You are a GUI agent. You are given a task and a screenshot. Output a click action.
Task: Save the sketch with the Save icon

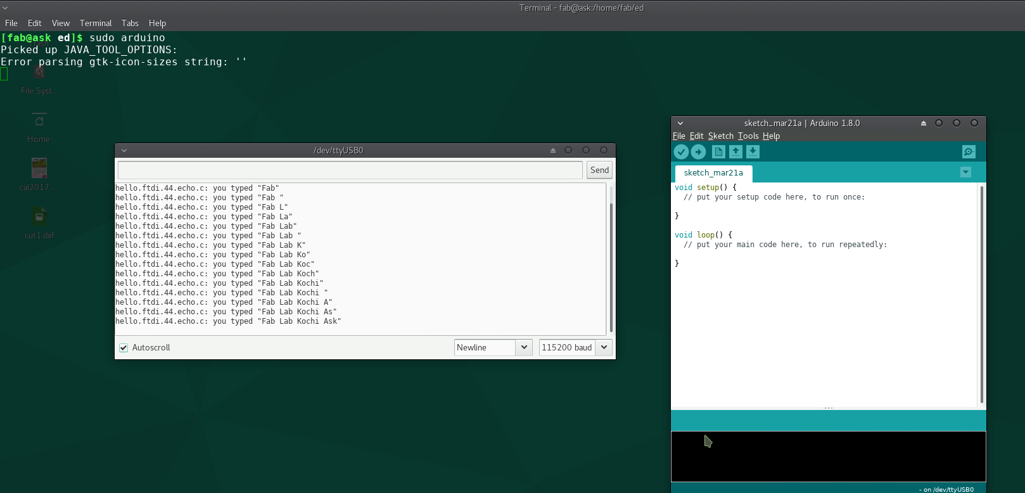coord(753,152)
